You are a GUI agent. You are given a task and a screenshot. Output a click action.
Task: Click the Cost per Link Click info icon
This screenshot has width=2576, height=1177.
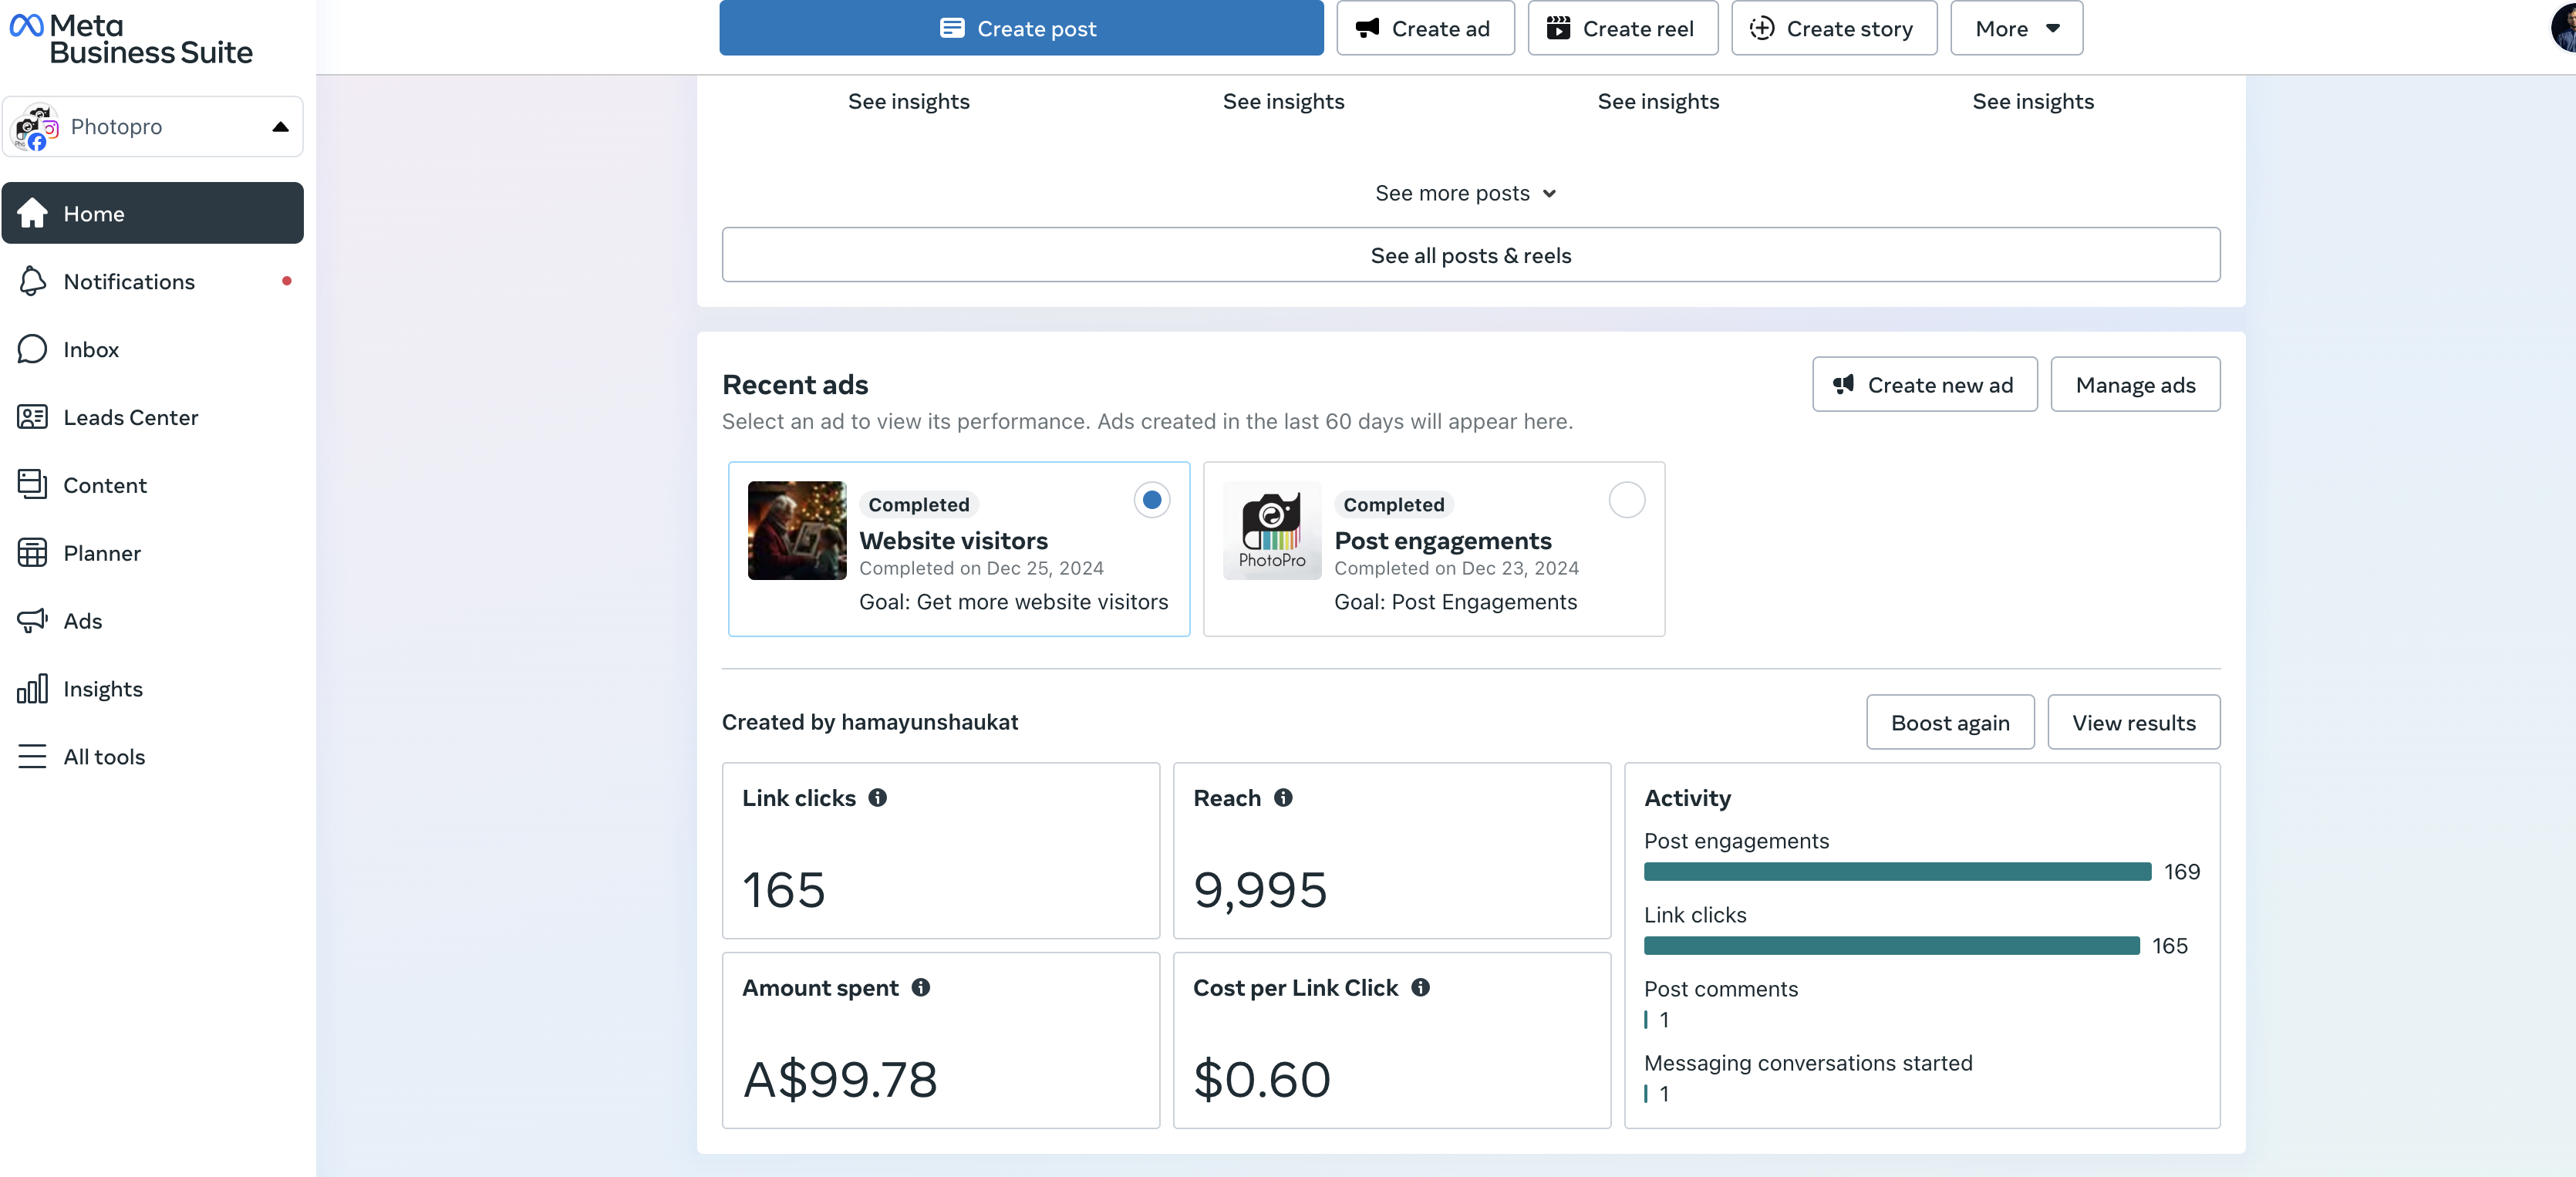point(1420,987)
